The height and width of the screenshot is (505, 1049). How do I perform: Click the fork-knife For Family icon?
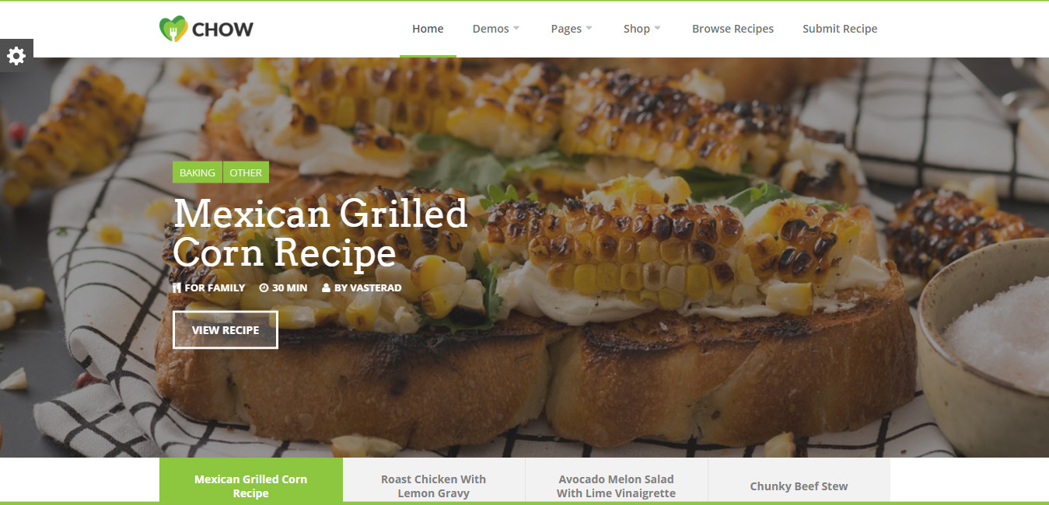click(177, 287)
